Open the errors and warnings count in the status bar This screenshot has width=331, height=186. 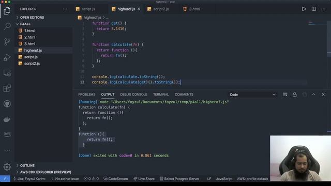click(x=91, y=179)
